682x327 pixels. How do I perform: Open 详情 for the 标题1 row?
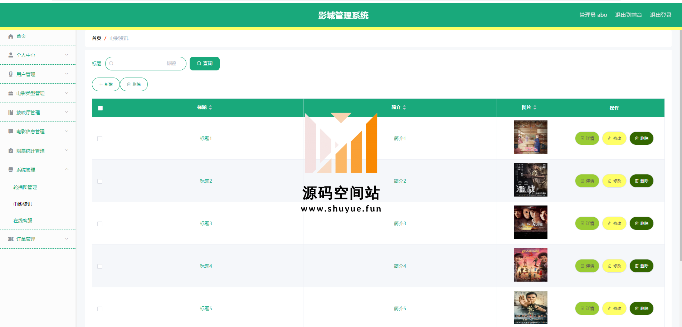tap(587, 138)
